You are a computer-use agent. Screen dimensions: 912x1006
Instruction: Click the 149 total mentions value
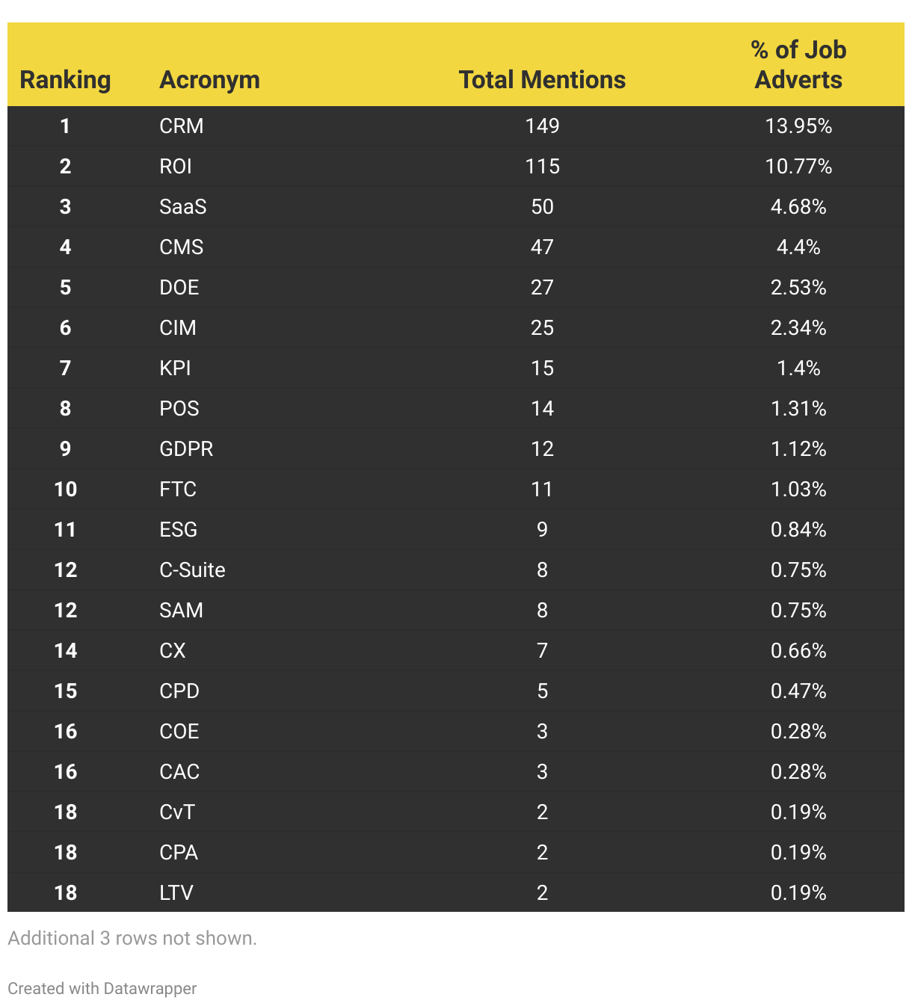coord(542,126)
